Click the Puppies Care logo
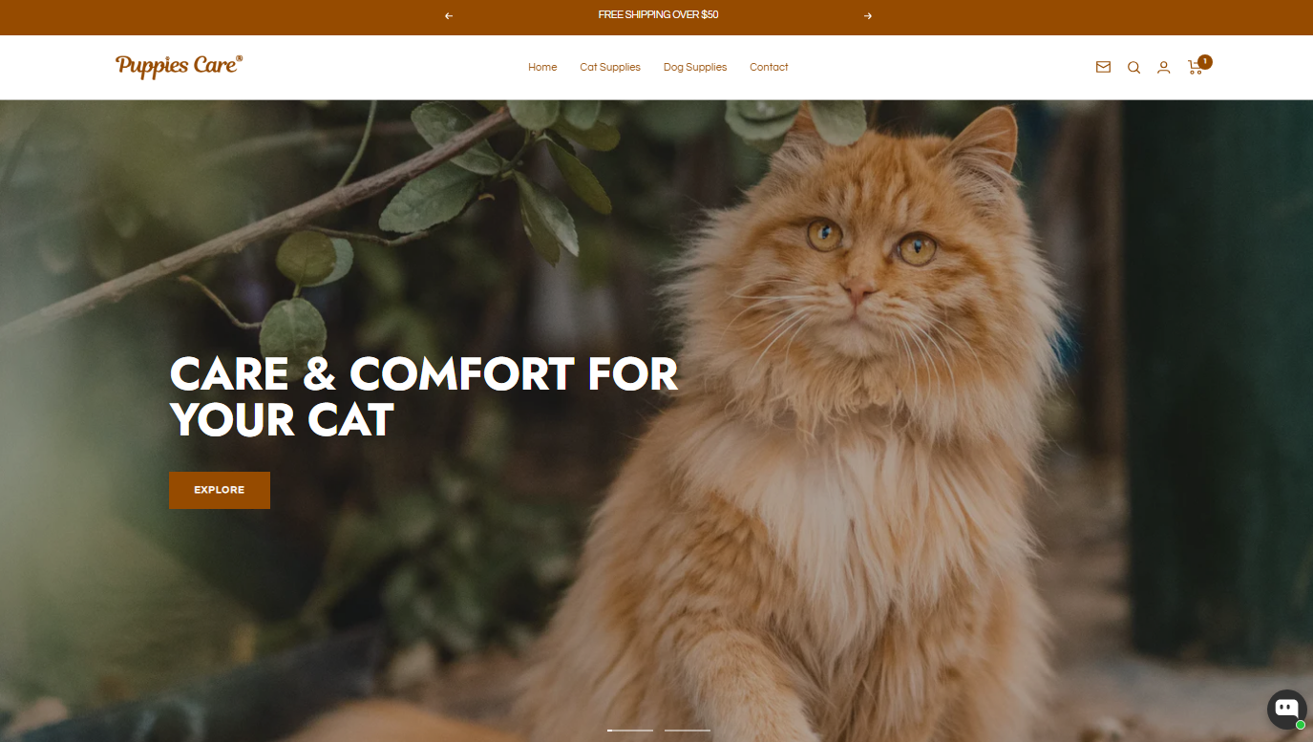 (180, 66)
